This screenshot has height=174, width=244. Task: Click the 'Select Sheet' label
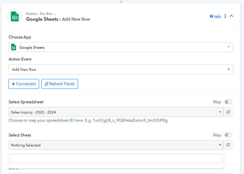[x=20, y=135]
